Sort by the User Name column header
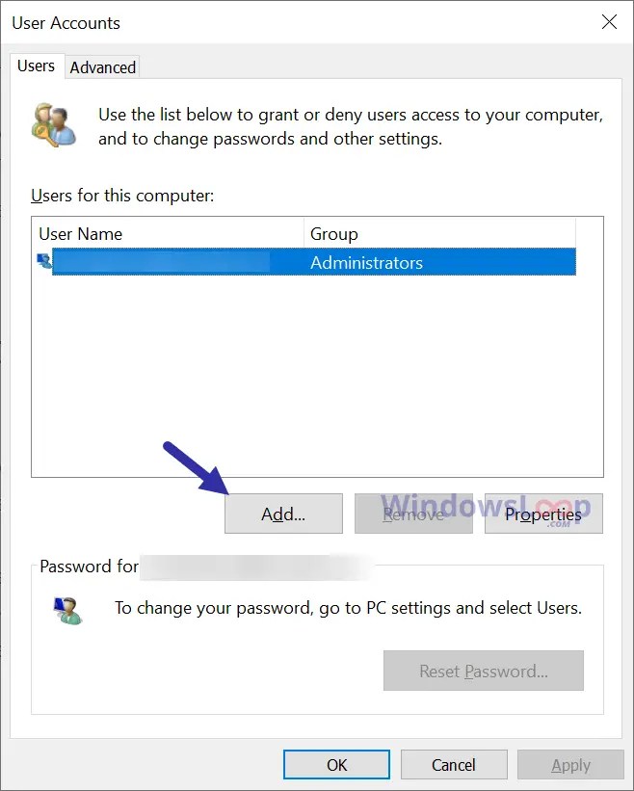 tap(169, 233)
